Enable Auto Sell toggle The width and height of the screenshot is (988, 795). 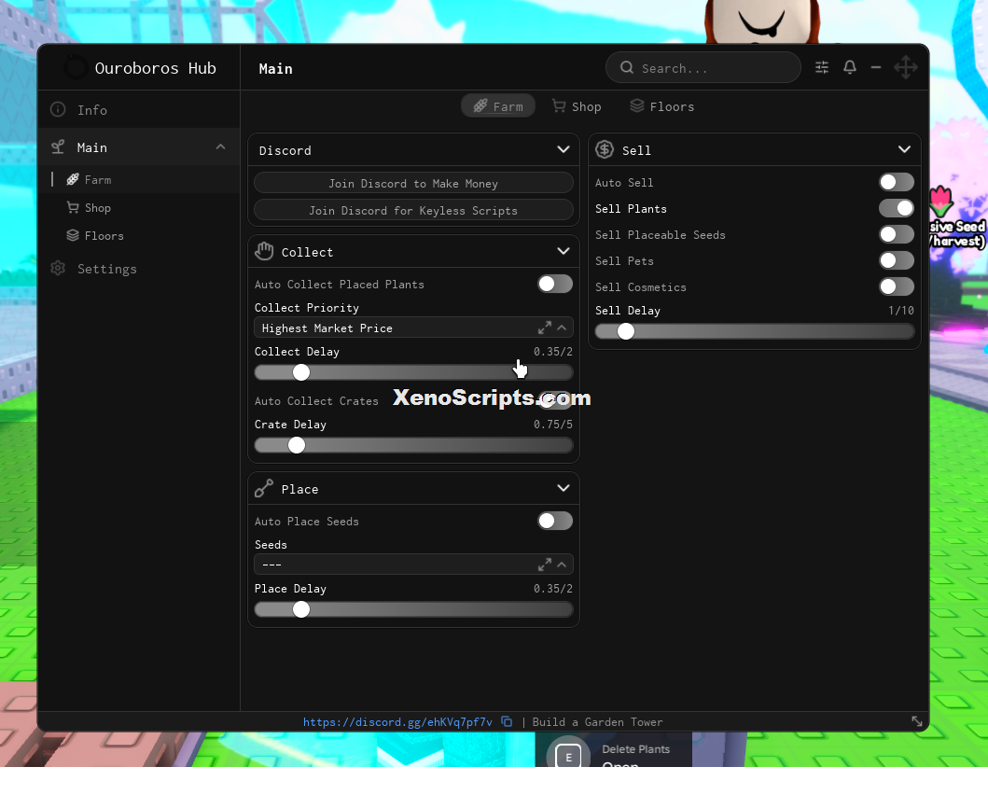(896, 182)
